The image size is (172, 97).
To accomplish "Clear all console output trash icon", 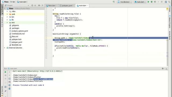I will (9, 89).
